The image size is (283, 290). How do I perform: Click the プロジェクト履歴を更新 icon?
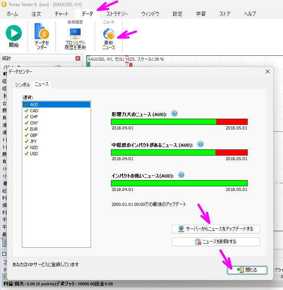pos(75,33)
